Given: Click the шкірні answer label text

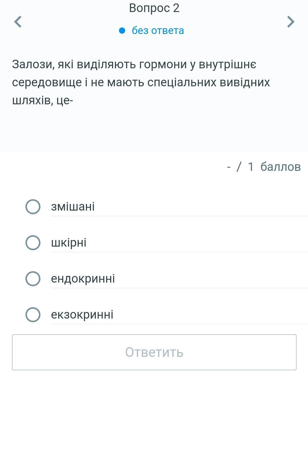Looking at the screenshot, I should [69, 243].
